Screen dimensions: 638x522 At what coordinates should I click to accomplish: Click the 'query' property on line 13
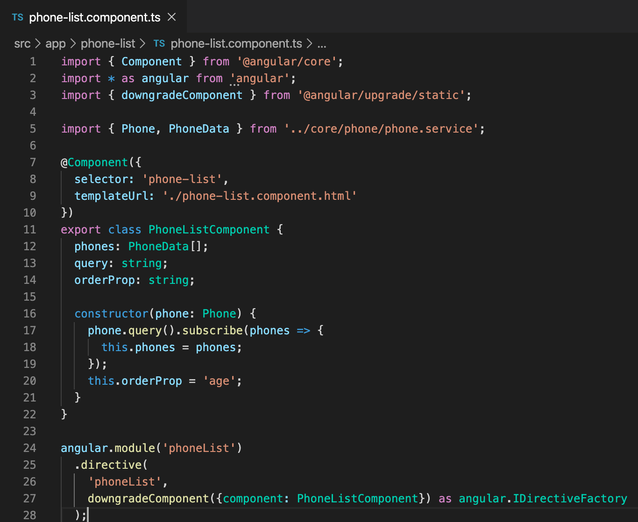[91, 263]
